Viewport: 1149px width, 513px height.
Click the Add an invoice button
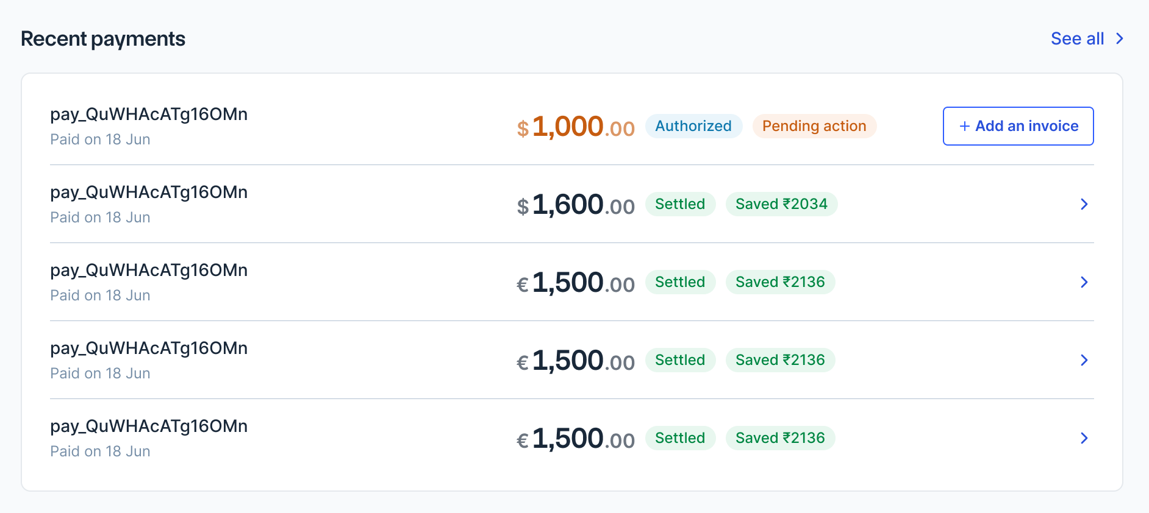point(1017,126)
